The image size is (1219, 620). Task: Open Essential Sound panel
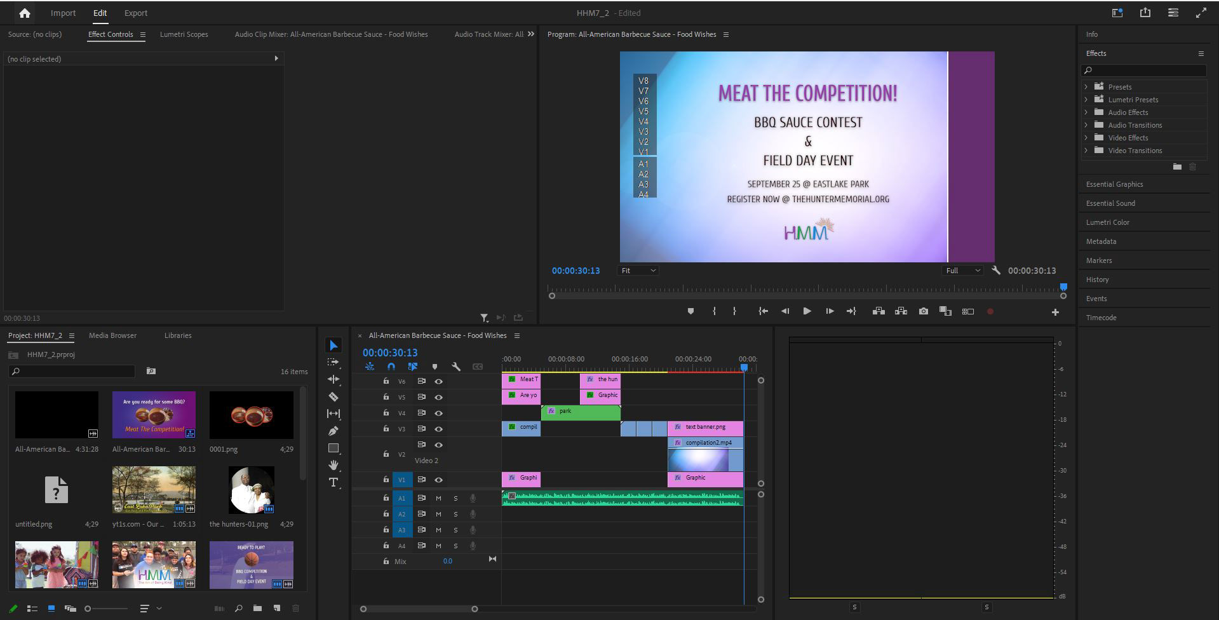coord(1110,203)
